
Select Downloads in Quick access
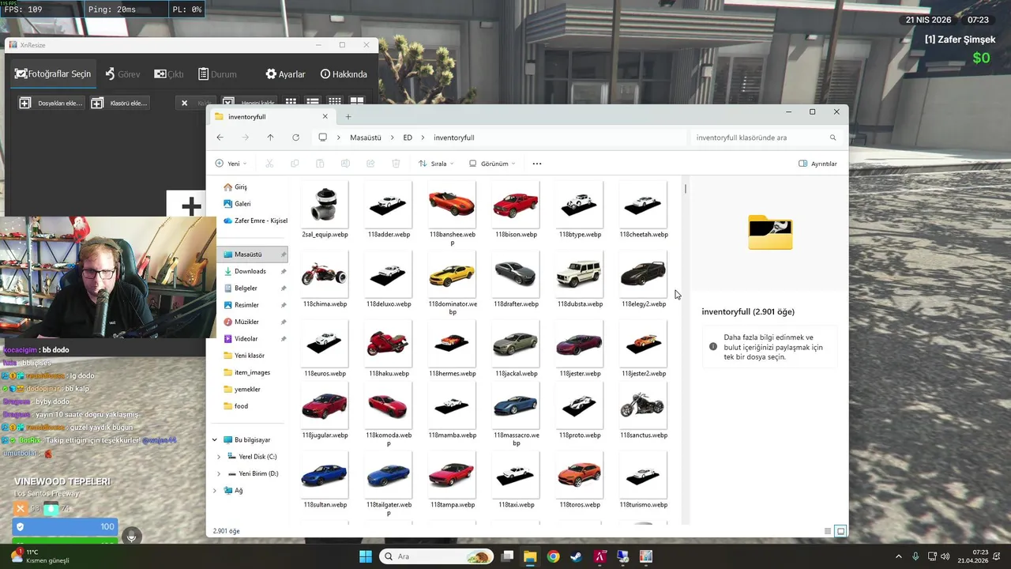pyautogui.click(x=250, y=271)
